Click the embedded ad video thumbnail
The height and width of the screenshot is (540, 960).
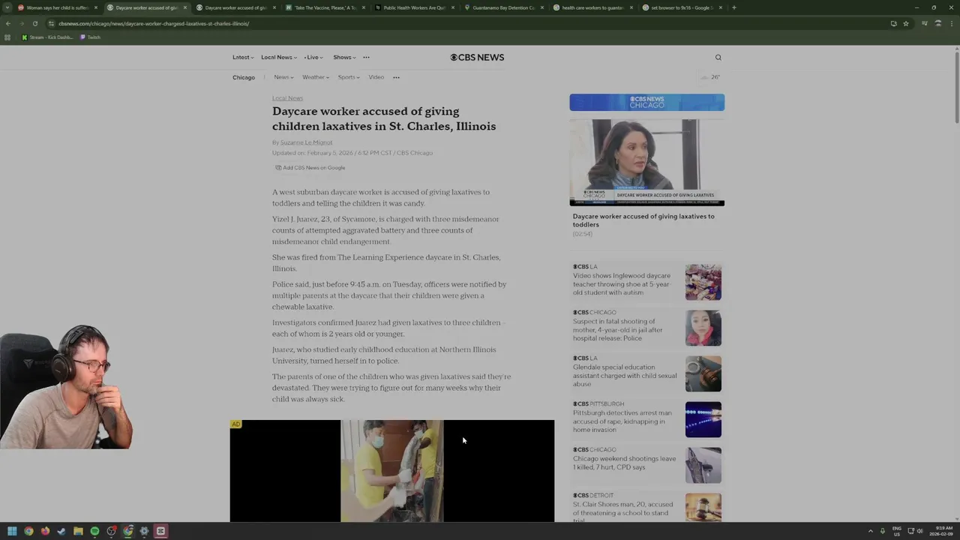point(391,471)
